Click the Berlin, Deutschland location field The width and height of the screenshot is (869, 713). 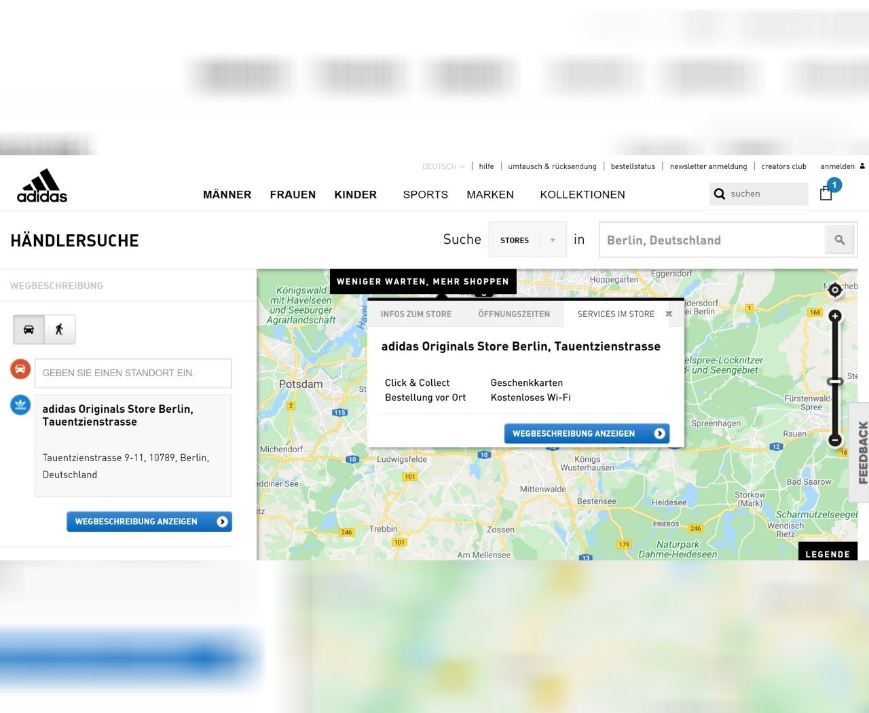click(712, 240)
